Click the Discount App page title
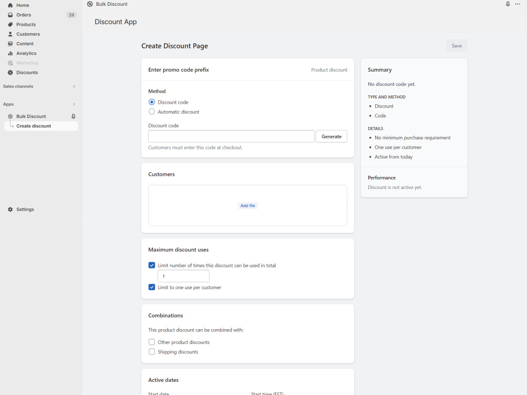This screenshot has width=527, height=395. 115,22
